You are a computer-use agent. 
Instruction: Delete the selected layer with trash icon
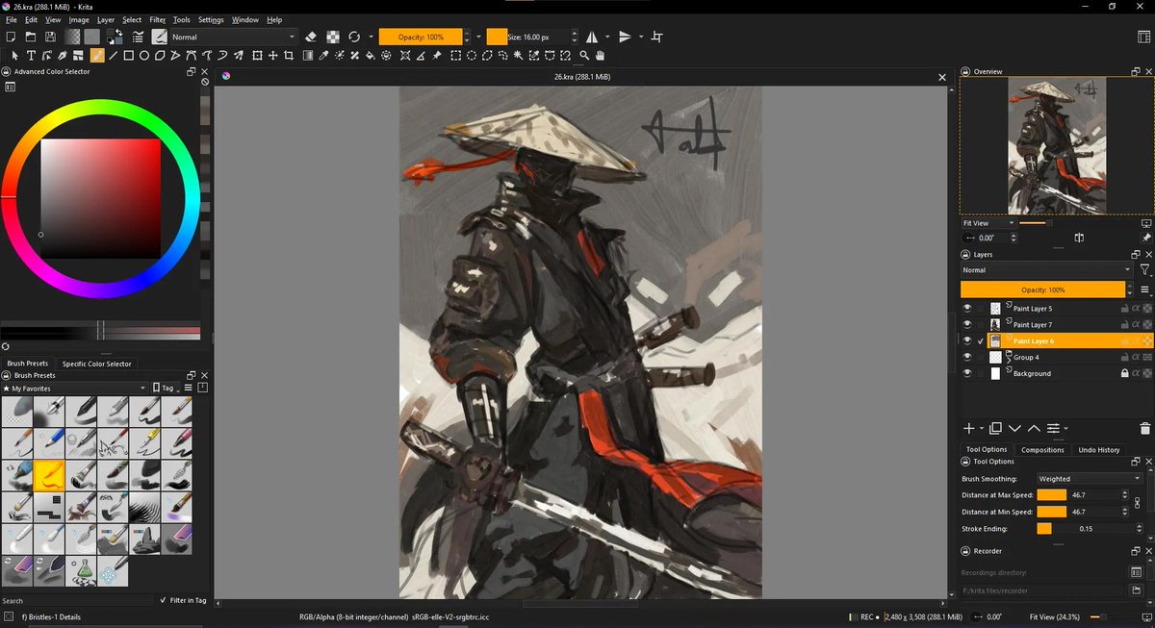(1145, 428)
